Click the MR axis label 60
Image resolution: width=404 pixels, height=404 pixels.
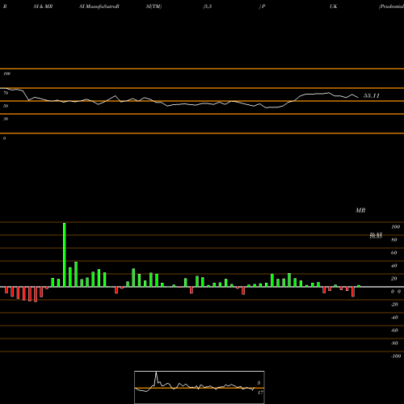(393, 253)
